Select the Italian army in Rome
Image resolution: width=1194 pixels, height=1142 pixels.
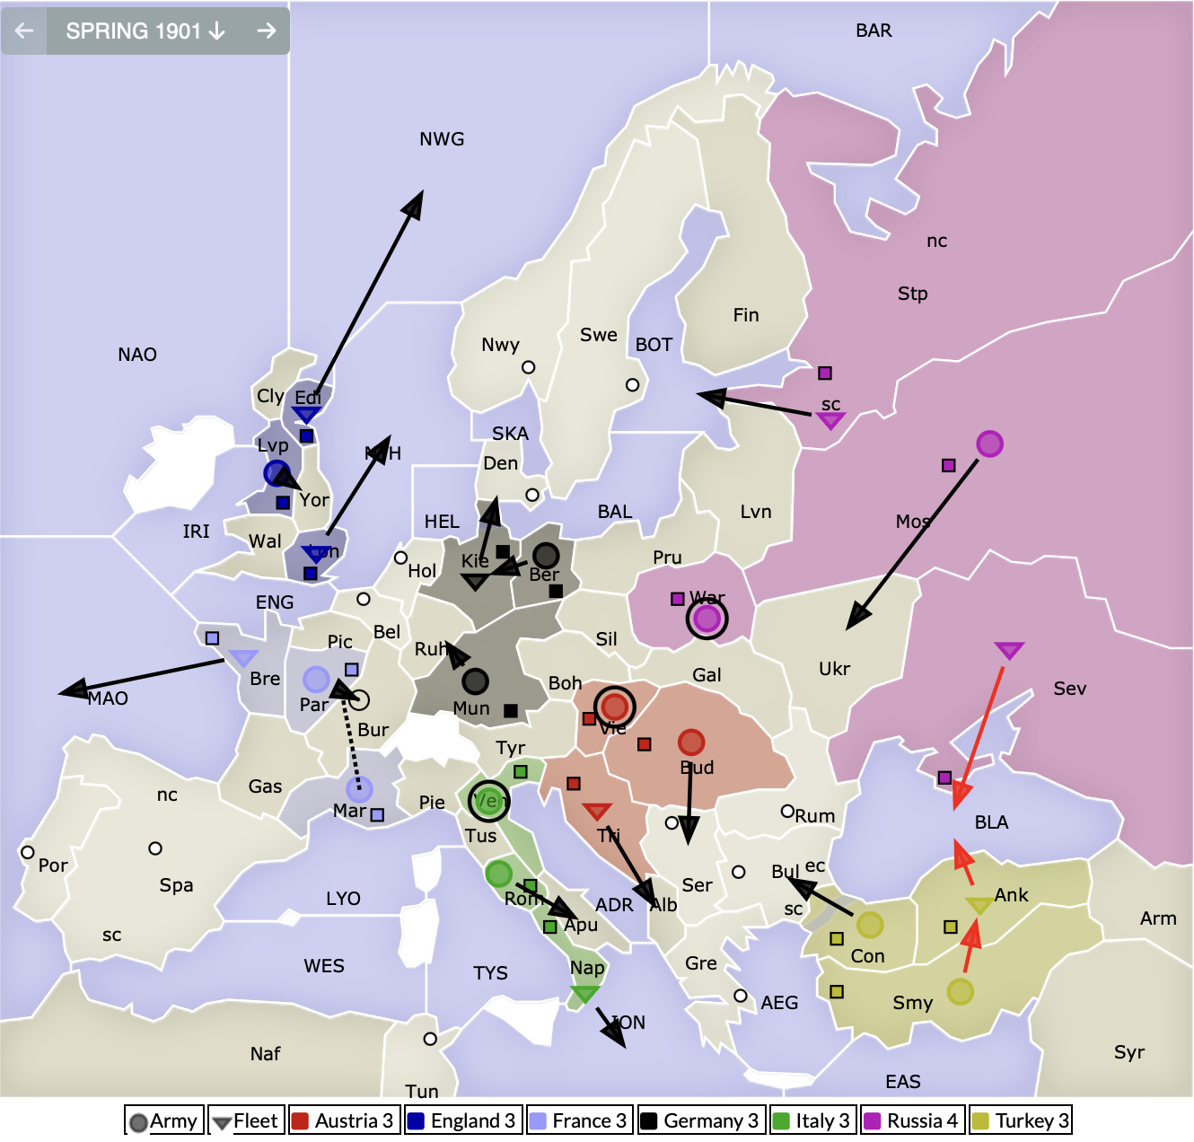click(498, 873)
